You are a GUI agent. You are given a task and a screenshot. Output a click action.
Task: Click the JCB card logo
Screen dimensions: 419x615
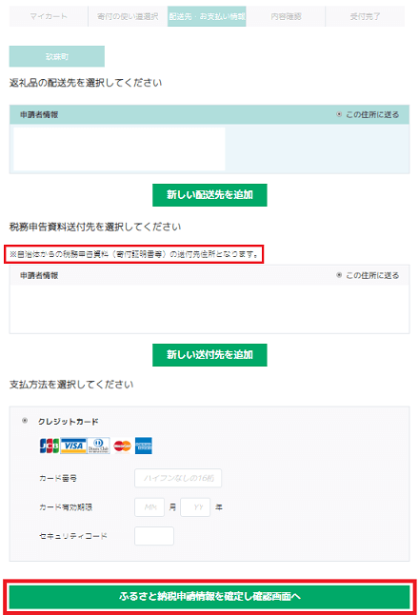[50, 446]
